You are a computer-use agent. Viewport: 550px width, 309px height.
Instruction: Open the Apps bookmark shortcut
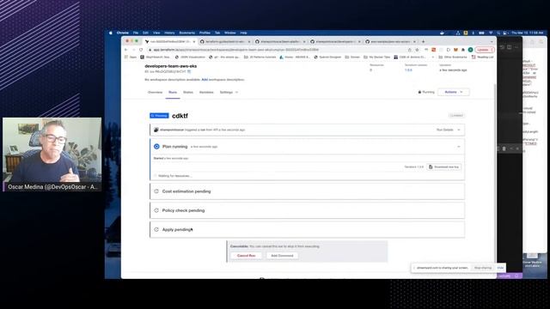pos(131,57)
